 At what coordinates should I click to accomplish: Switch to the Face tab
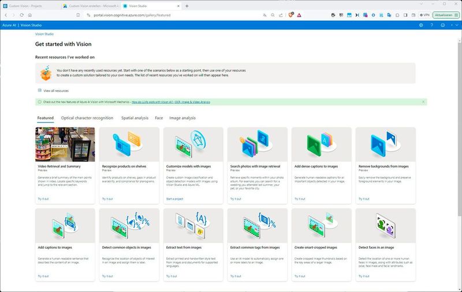pos(159,118)
